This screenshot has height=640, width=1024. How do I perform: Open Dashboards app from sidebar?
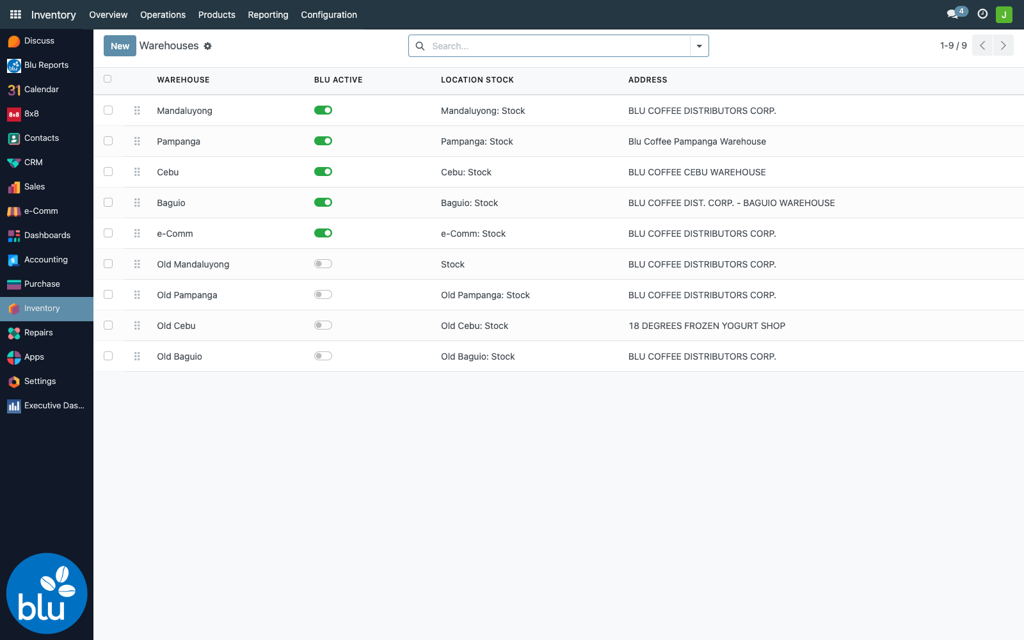pos(47,236)
